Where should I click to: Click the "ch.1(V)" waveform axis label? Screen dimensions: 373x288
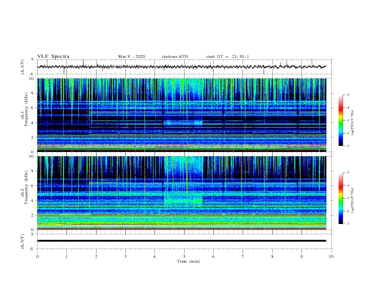pyautogui.click(x=23, y=67)
